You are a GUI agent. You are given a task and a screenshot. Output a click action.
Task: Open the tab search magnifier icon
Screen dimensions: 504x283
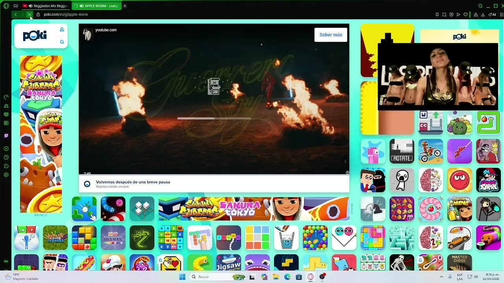pyautogui.click(x=480, y=6)
